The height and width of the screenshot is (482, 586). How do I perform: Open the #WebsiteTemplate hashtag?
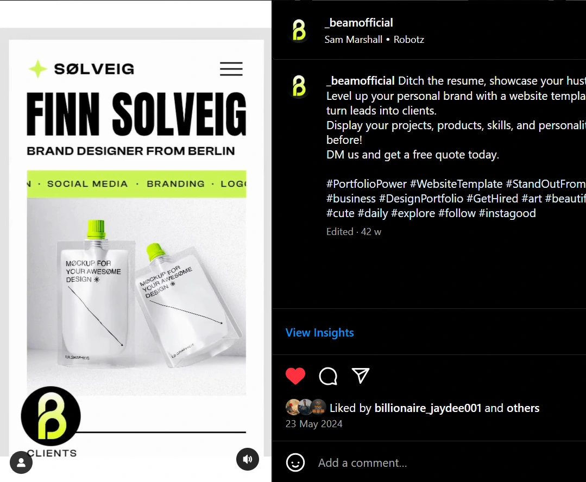(x=456, y=184)
